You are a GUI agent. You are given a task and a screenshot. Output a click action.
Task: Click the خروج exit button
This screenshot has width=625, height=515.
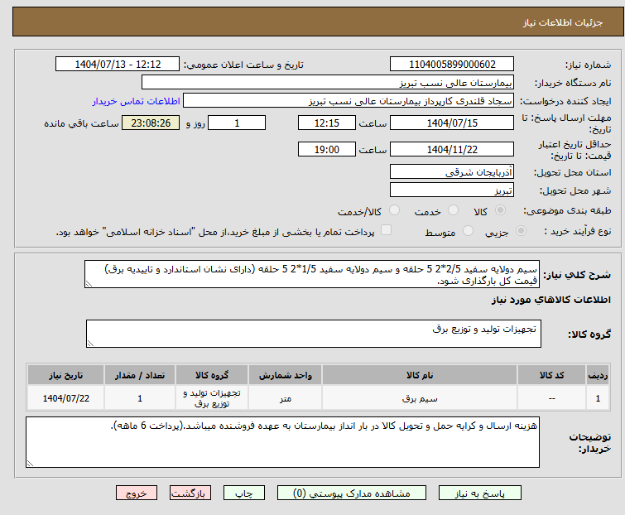tap(137, 493)
